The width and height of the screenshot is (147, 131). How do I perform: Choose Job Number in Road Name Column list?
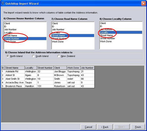point(73,30)
